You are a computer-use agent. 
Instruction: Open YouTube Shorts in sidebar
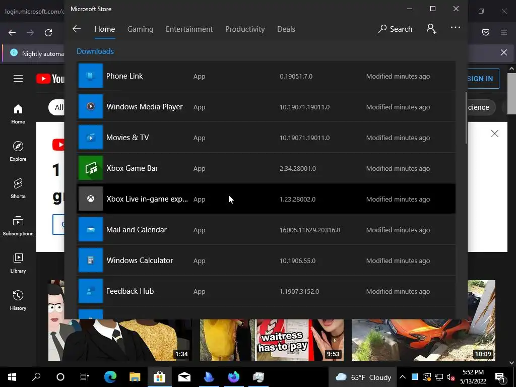[18, 188]
